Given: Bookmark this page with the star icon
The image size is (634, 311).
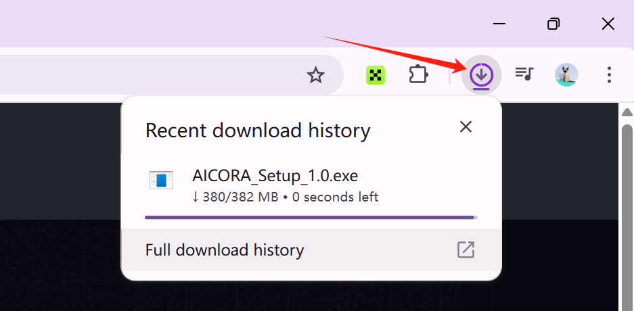Looking at the screenshot, I should [x=316, y=75].
